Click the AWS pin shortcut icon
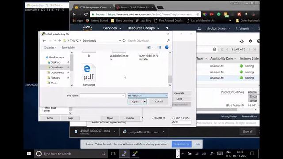Screen dimensions: 283x159 (167, 28)
